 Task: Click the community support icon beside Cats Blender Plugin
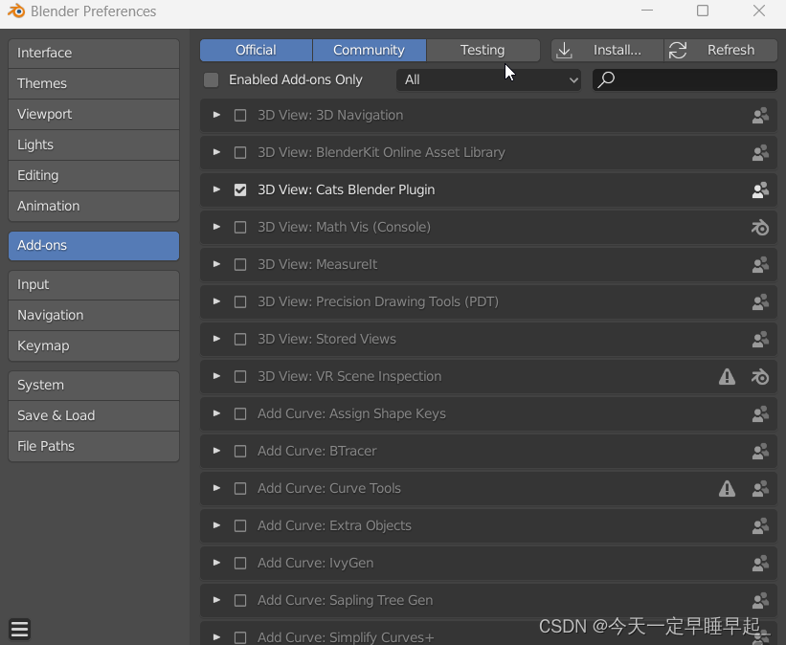[x=760, y=189]
